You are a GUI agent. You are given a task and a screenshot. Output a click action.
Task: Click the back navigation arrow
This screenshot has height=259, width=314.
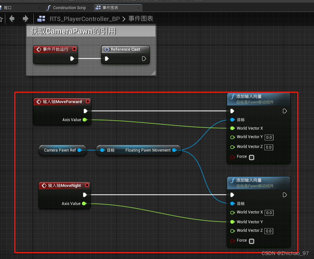tap(12, 19)
